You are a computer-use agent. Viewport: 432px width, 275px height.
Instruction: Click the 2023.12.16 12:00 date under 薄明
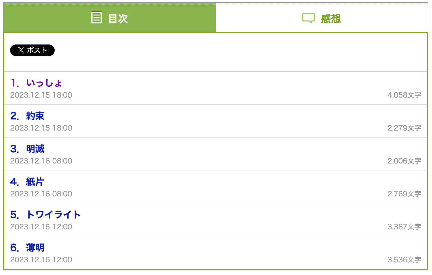(x=41, y=260)
